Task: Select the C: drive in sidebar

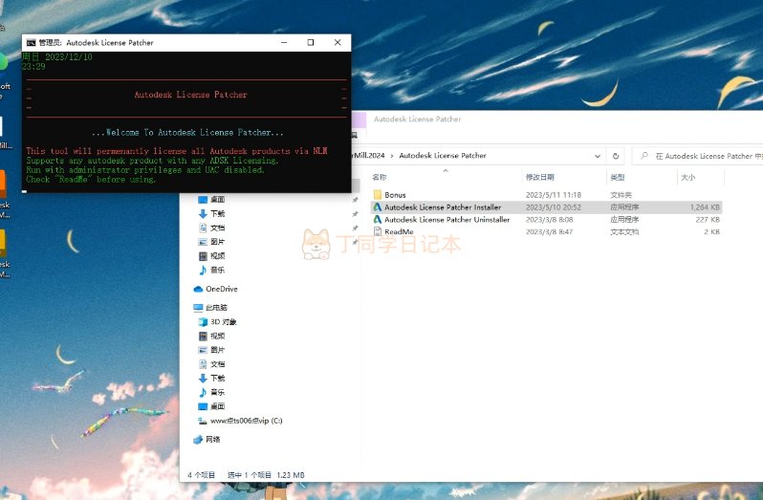Action: [246, 421]
